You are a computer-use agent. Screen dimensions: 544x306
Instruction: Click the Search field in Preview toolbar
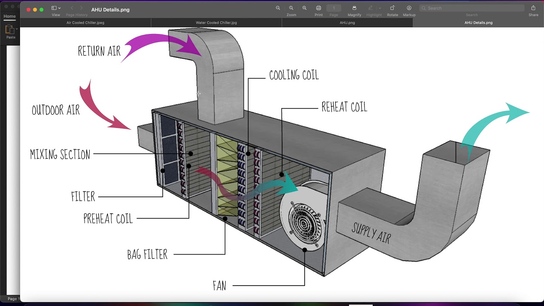pos(472,8)
